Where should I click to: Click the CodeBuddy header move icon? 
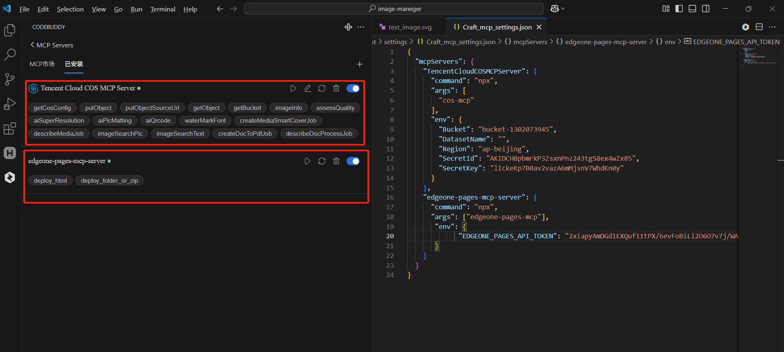click(x=349, y=27)
